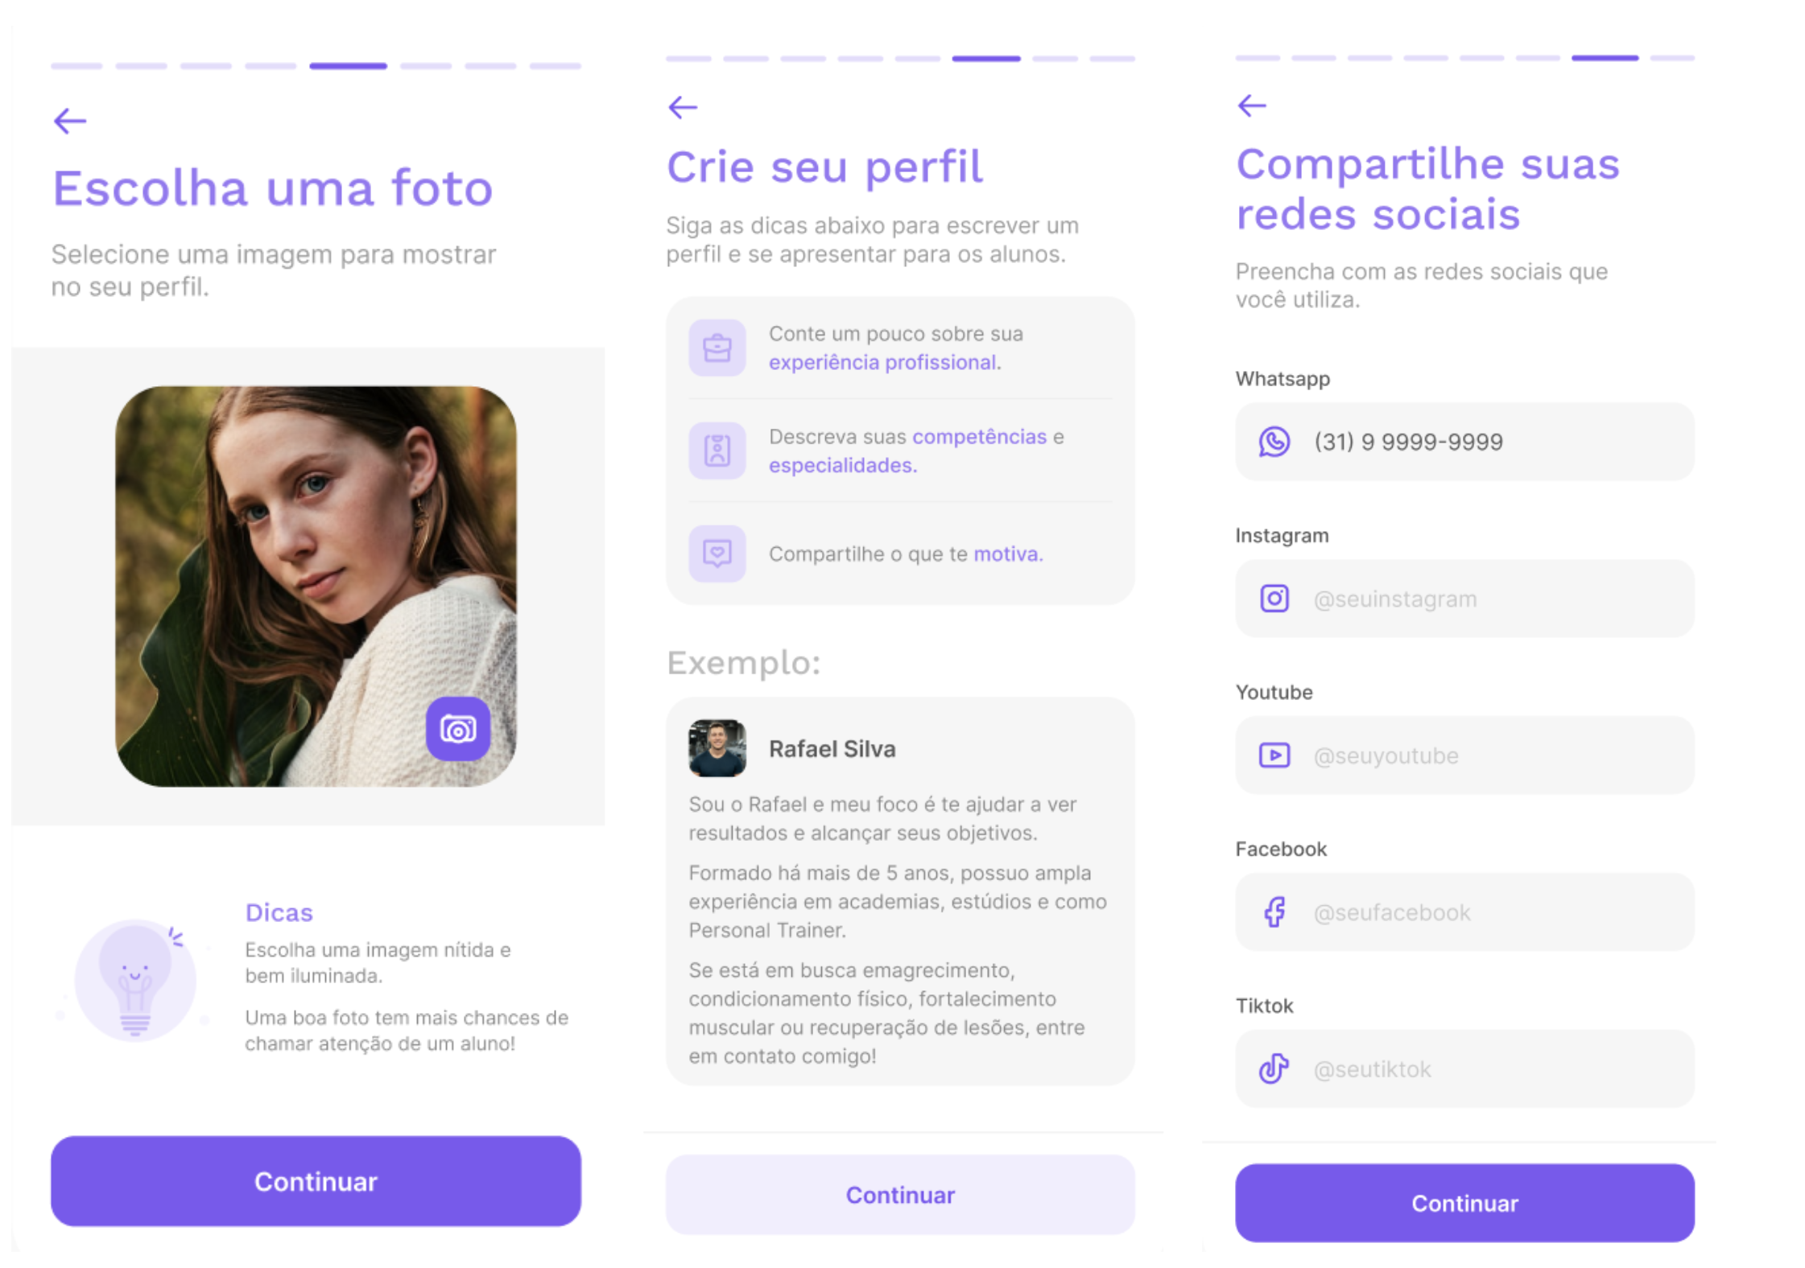Go back from Crie seu perfil screen
Screen dimensions: 1805x1268
click(683, 107)
